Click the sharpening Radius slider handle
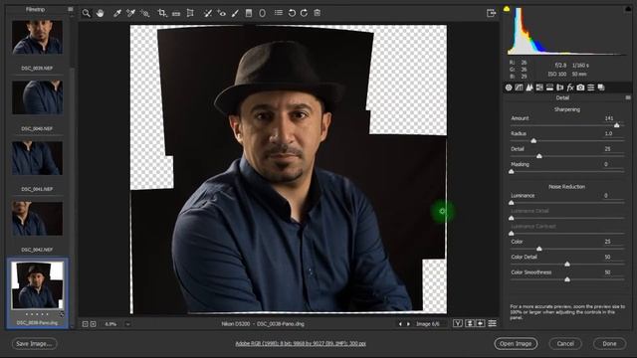 click(x=533, y=141)
